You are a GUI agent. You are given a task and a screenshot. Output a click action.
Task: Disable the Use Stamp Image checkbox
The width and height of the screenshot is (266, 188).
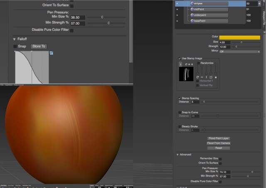[179, 58]
